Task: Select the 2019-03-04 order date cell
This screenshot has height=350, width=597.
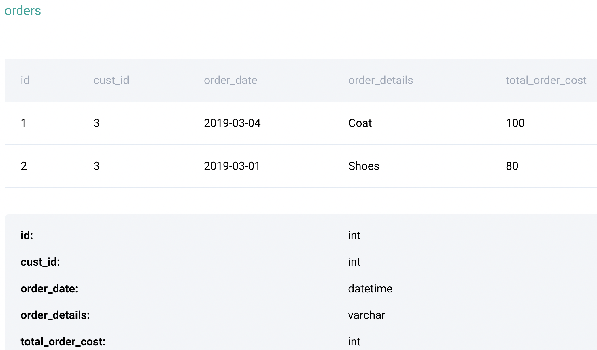Action: point(232,123)
